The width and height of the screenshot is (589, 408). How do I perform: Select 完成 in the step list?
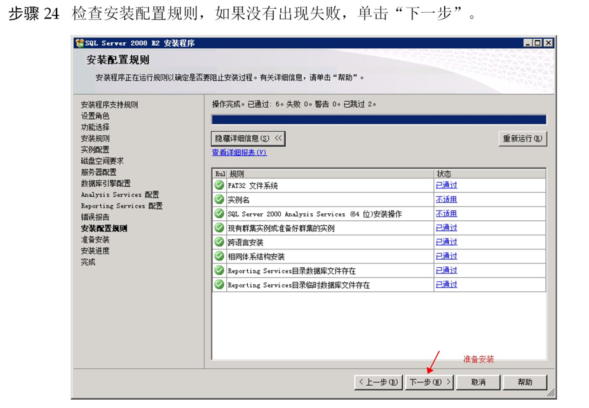(88, 262)
